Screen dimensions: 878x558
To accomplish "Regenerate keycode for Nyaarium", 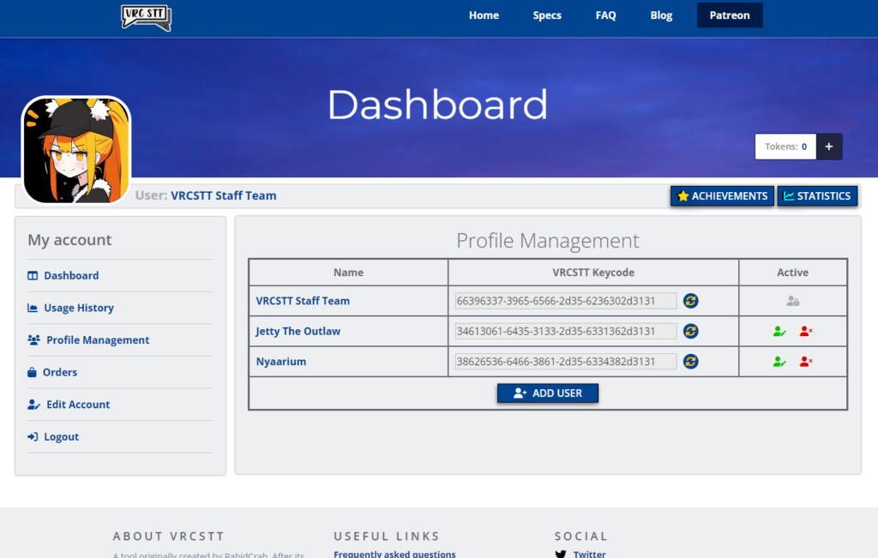I will (x=690, y=362).
